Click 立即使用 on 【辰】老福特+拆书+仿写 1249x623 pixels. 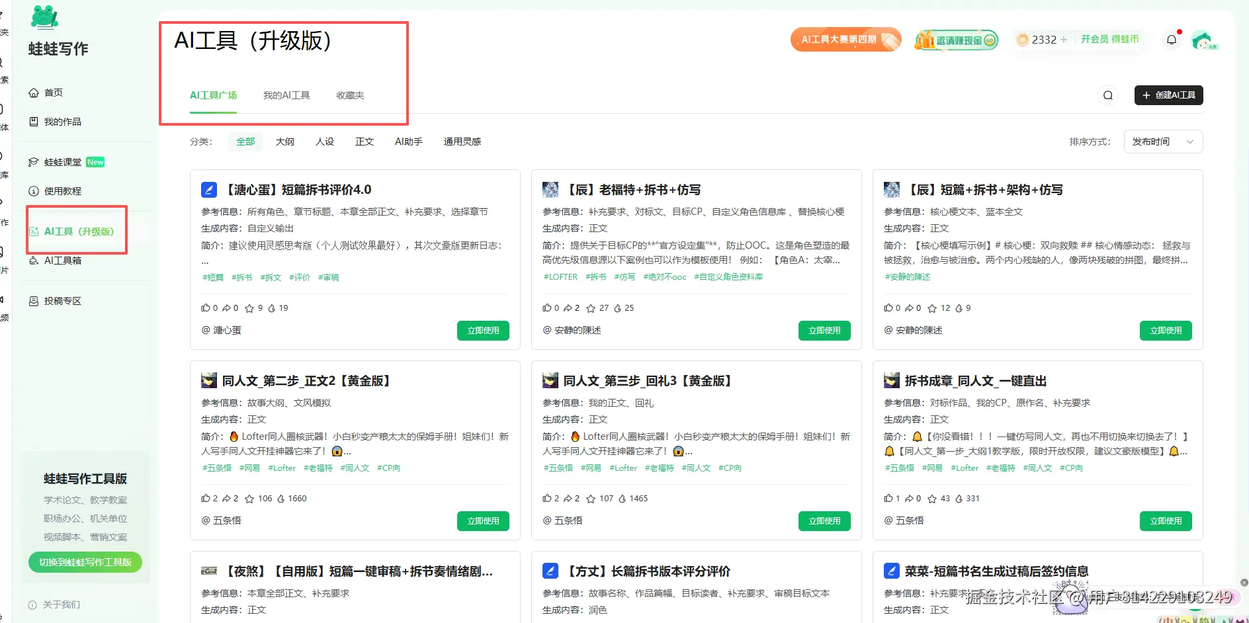tap(824, 331)
